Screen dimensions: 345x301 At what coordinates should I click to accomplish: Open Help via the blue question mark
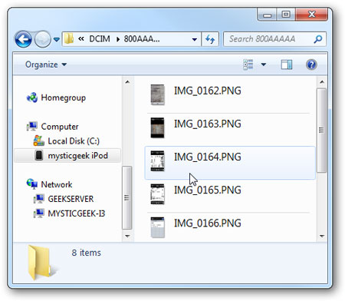point(311,64)
